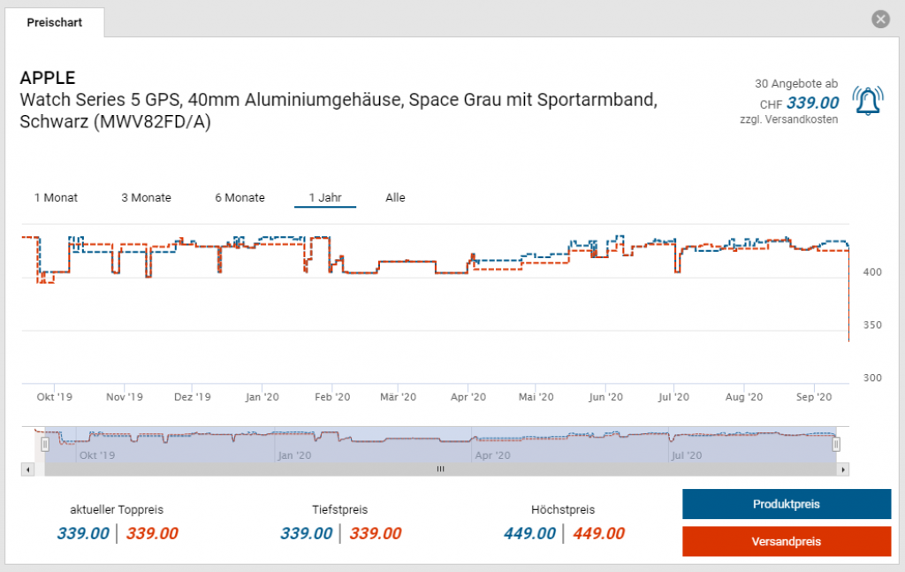
Task: Grab the right range navigator handle
Action: (836, 445)
